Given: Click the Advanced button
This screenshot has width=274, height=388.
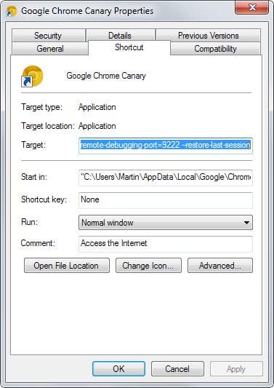Looking at the screenshot, I should click(x=220, y=266).
